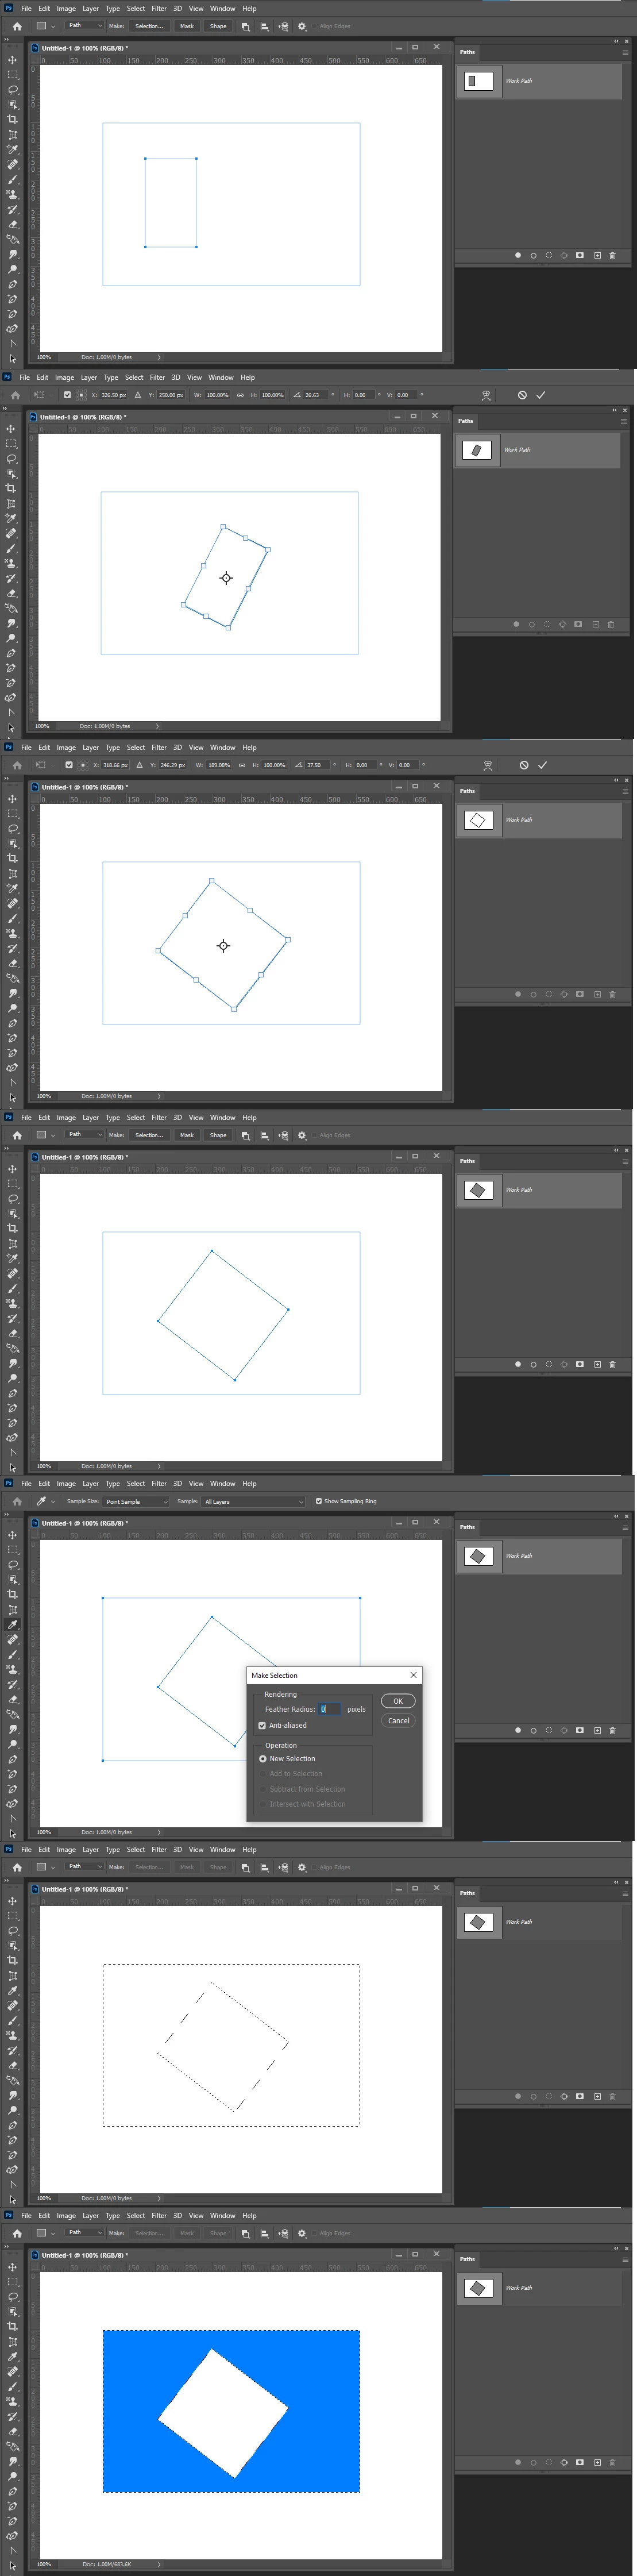
Task: Open gear settings above the upright rectangle path
Action: point(302,26)
